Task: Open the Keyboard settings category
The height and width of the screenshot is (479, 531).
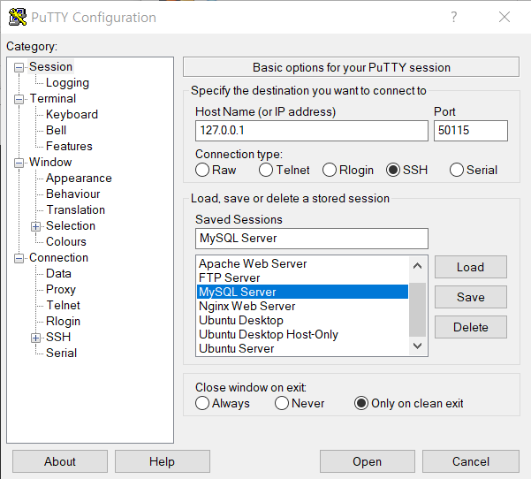Action: click(x=72, y=115)
